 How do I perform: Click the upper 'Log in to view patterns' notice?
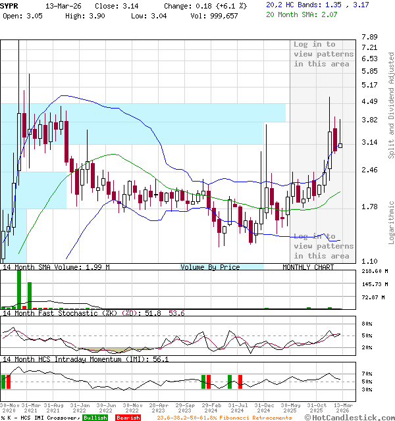pos(323,54)
